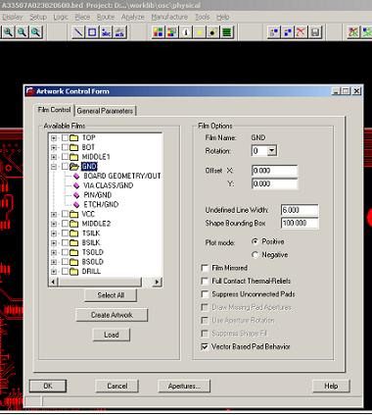
Task: Click the first zoom magnifier icon
Action: [x=9, y=32]
